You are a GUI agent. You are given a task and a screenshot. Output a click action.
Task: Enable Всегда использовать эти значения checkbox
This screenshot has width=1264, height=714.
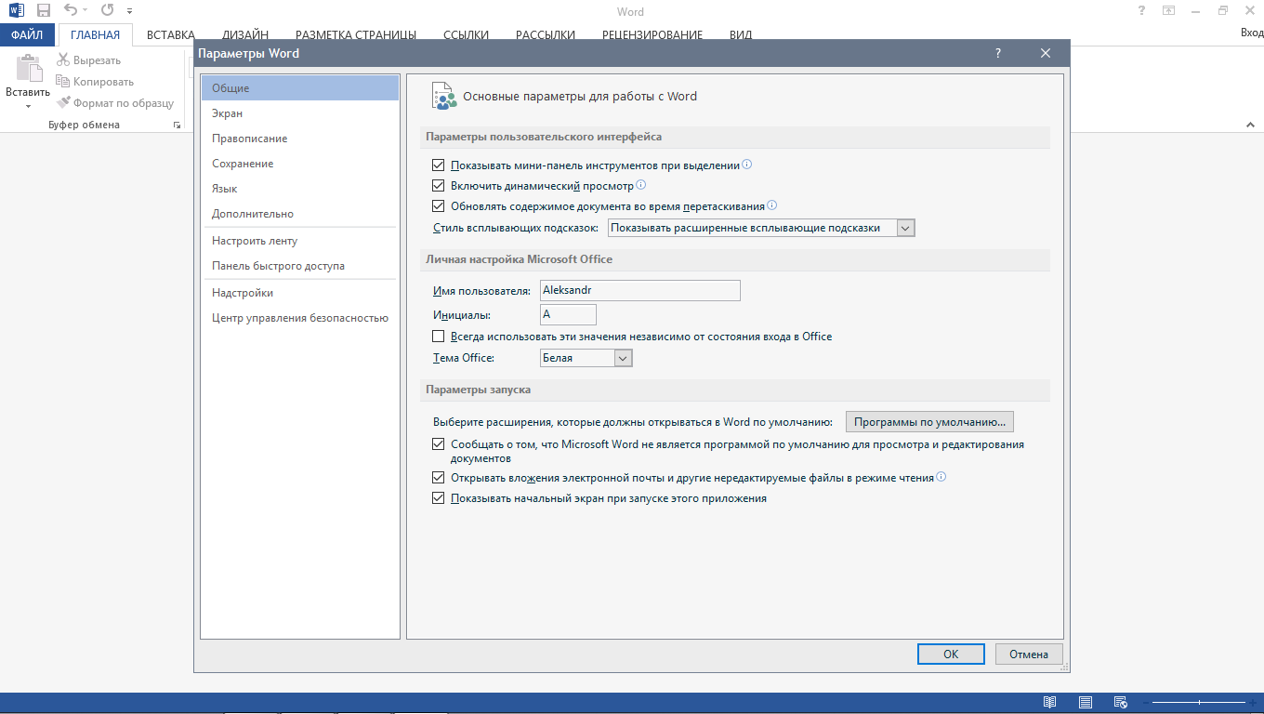(x=439, y=337)
